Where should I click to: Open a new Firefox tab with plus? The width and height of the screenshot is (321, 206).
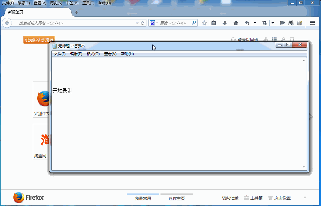pyautogui.click(x=77, y=12)
